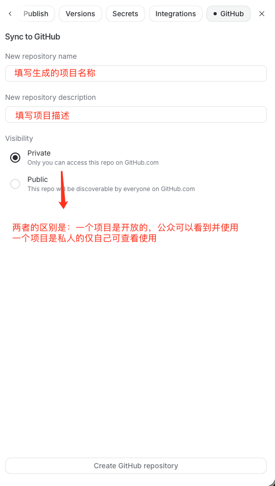The width and height of the screenshot is (275, 486).
Task: Click the status dot in GitHub tab
Action: 215,14
